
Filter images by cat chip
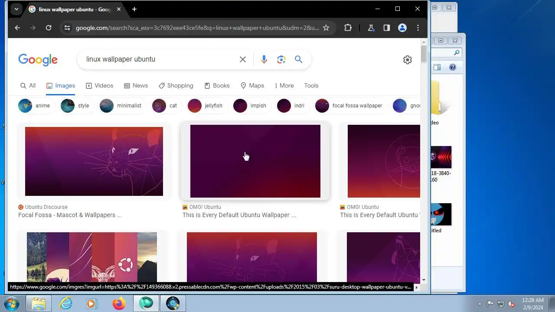167,106
